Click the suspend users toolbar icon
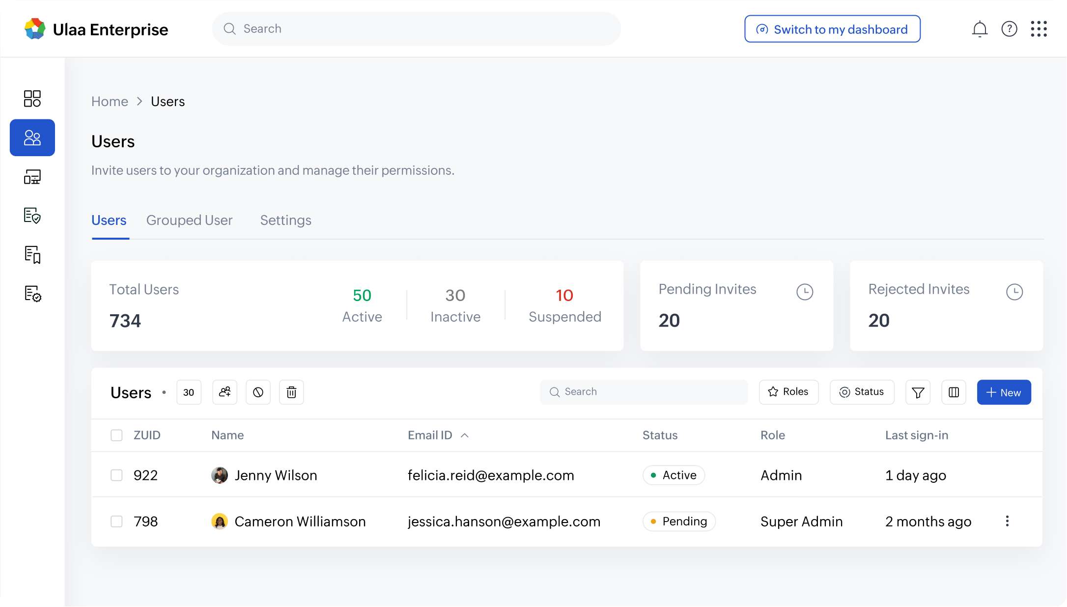1067x607 pixels. point(258,392)
